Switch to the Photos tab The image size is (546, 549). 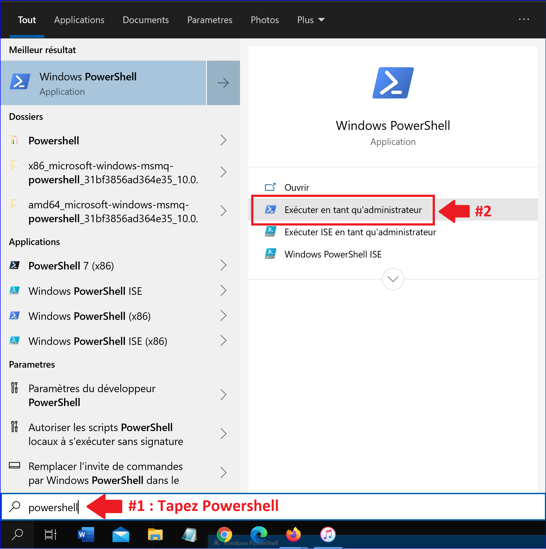point(265,20)
